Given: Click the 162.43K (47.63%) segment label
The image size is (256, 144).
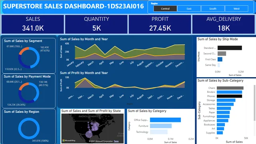Looking at the screenshot, I should [45, 49].
